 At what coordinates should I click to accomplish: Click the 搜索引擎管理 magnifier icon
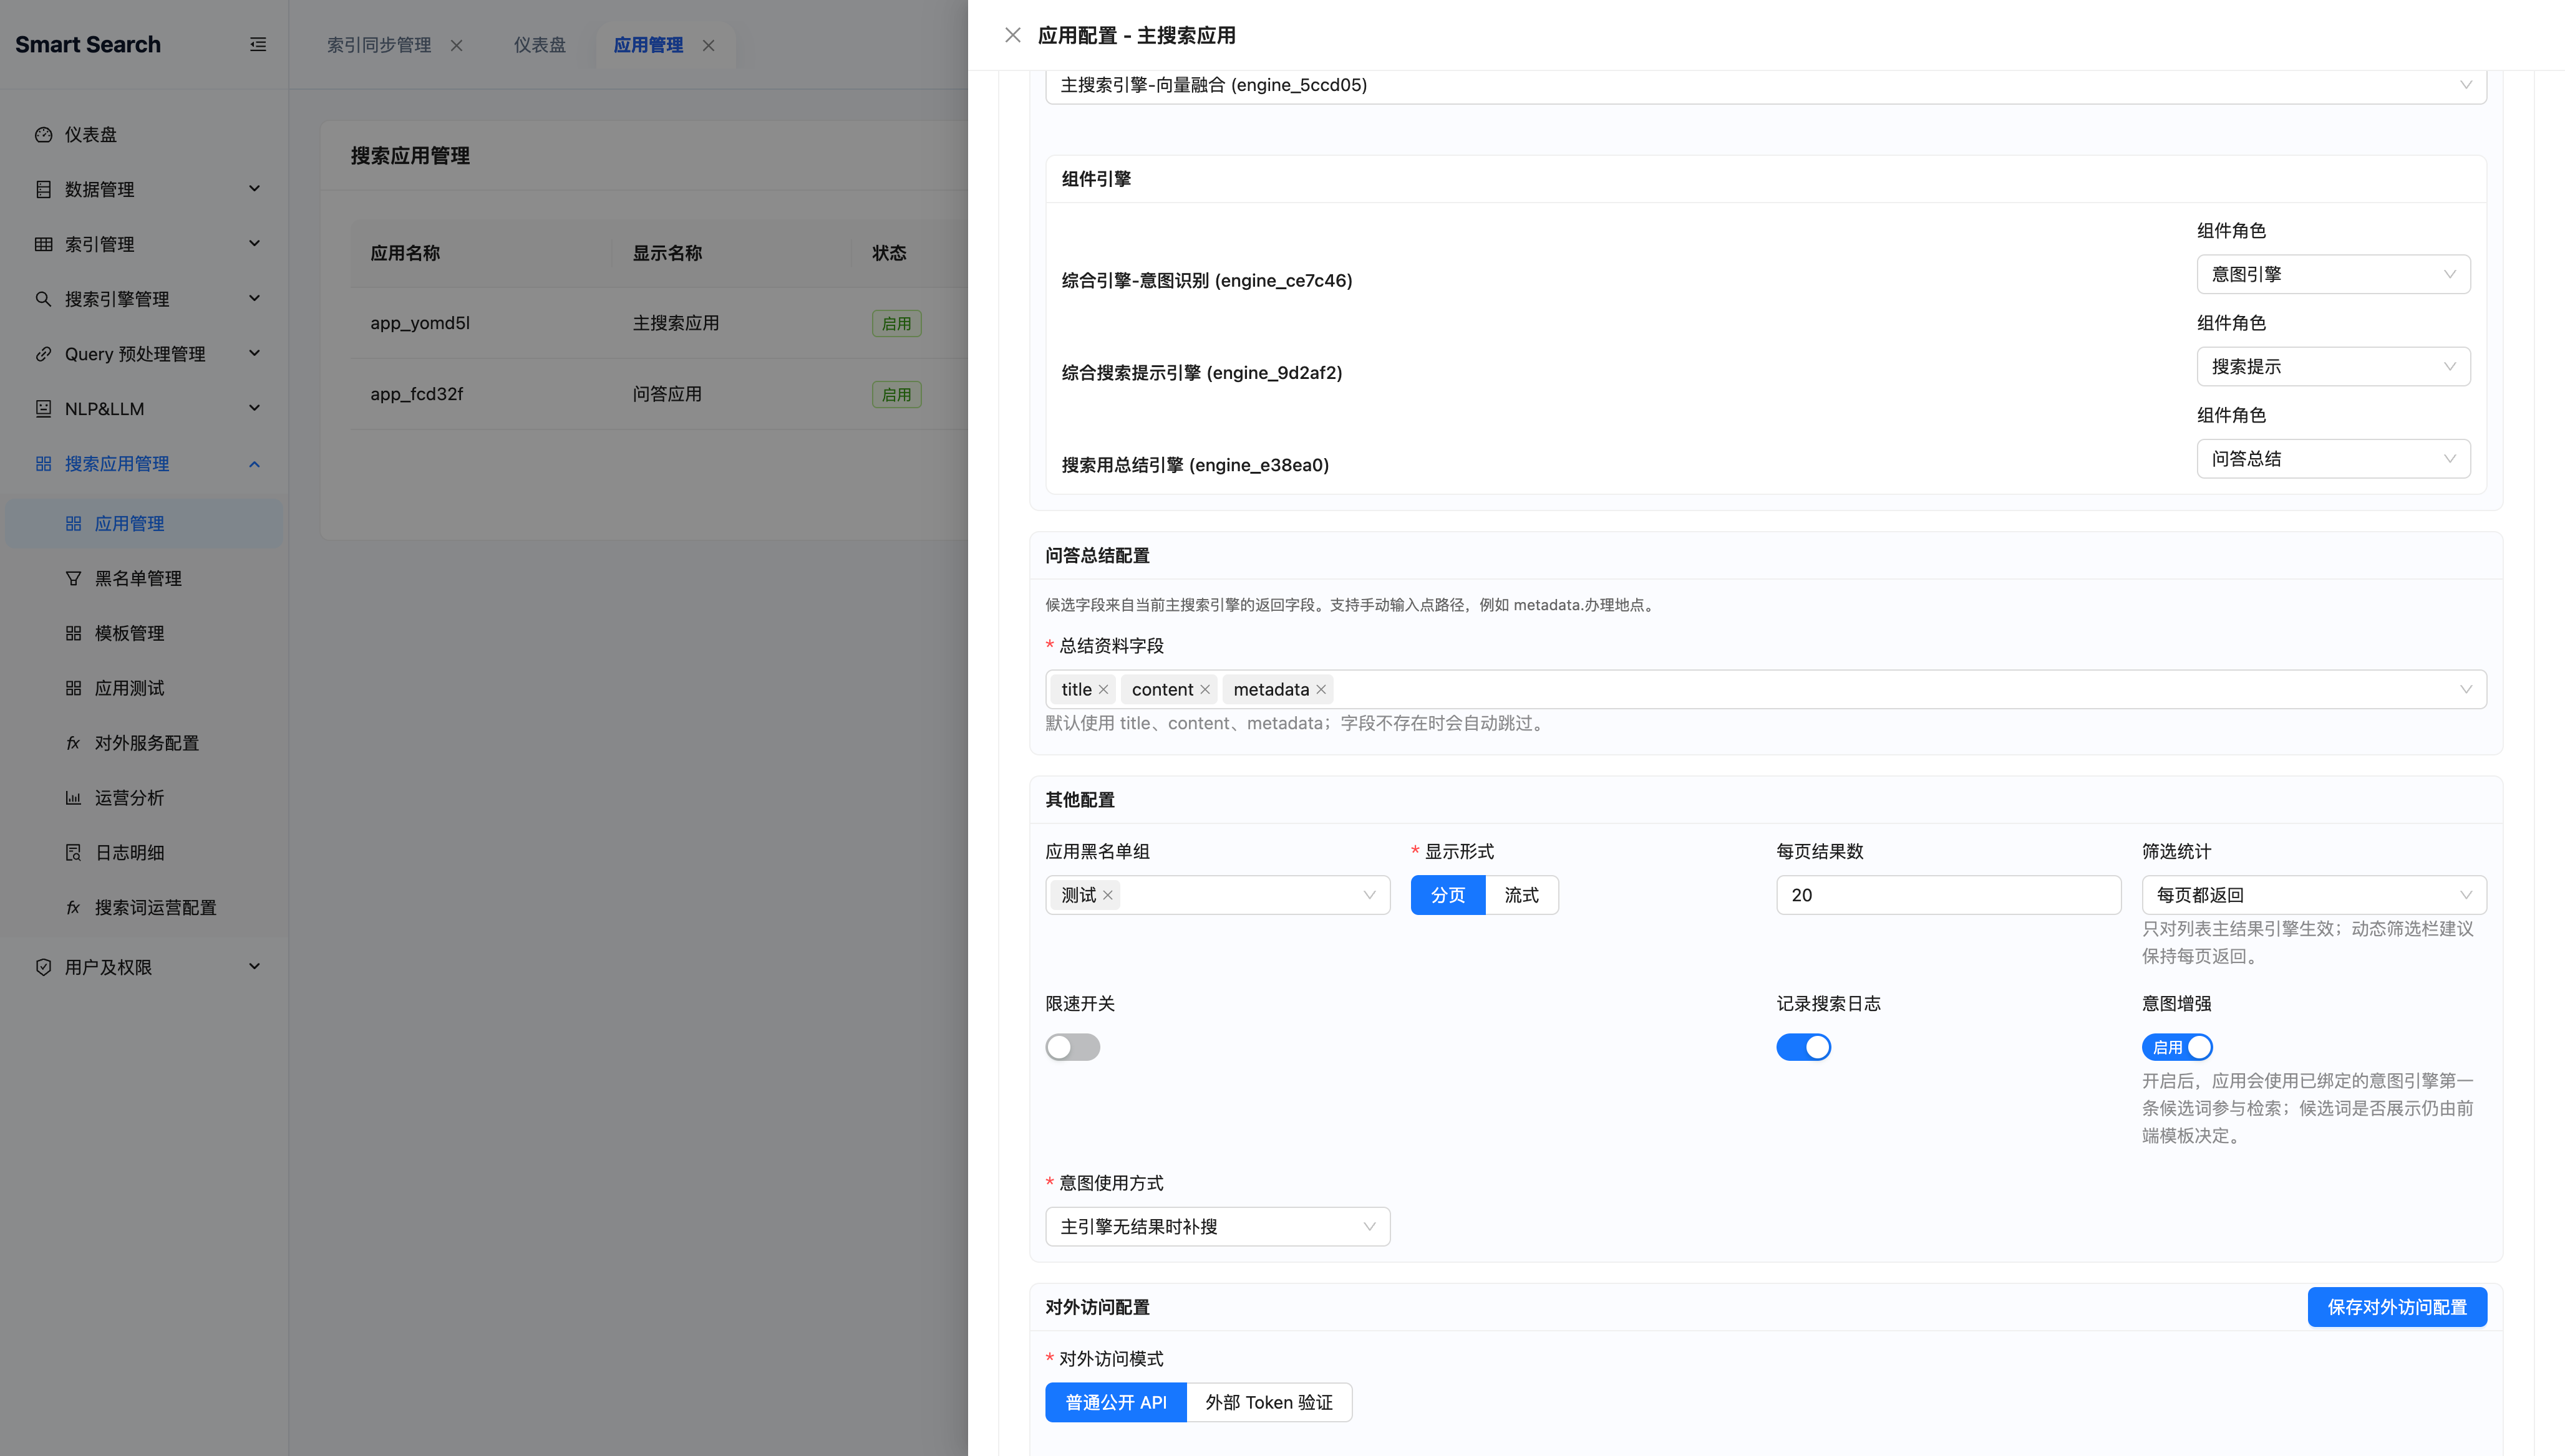[x=43, y=299]
